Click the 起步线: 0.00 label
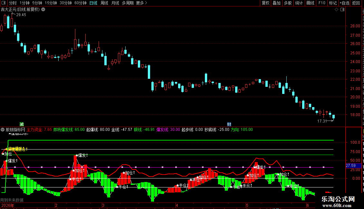 coord(192,130)
